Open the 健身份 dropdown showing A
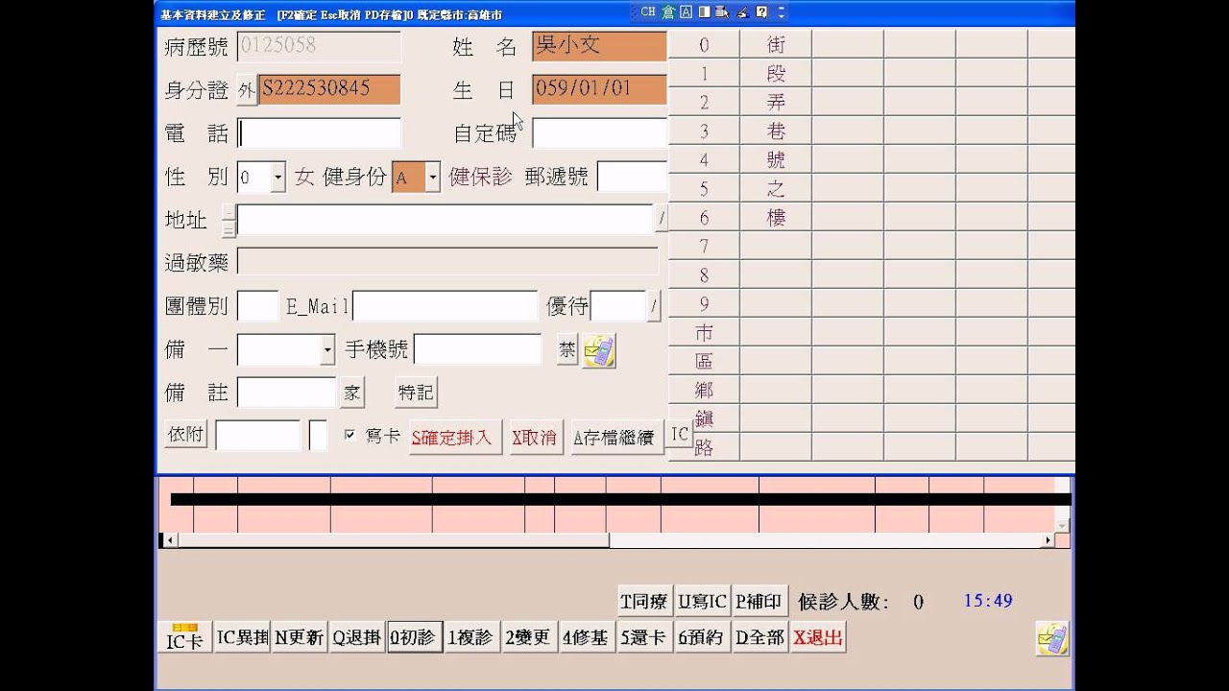This screenshot has width=1229, height=691. pyautogui.click(x=433, y=177)
